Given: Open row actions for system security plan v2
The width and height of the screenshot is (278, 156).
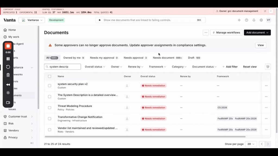Looking at the screenshot, I should click(266, 86).
